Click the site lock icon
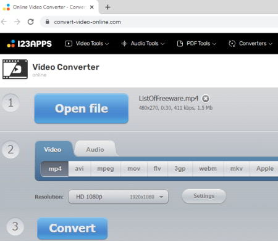 [x=48, y=22]
